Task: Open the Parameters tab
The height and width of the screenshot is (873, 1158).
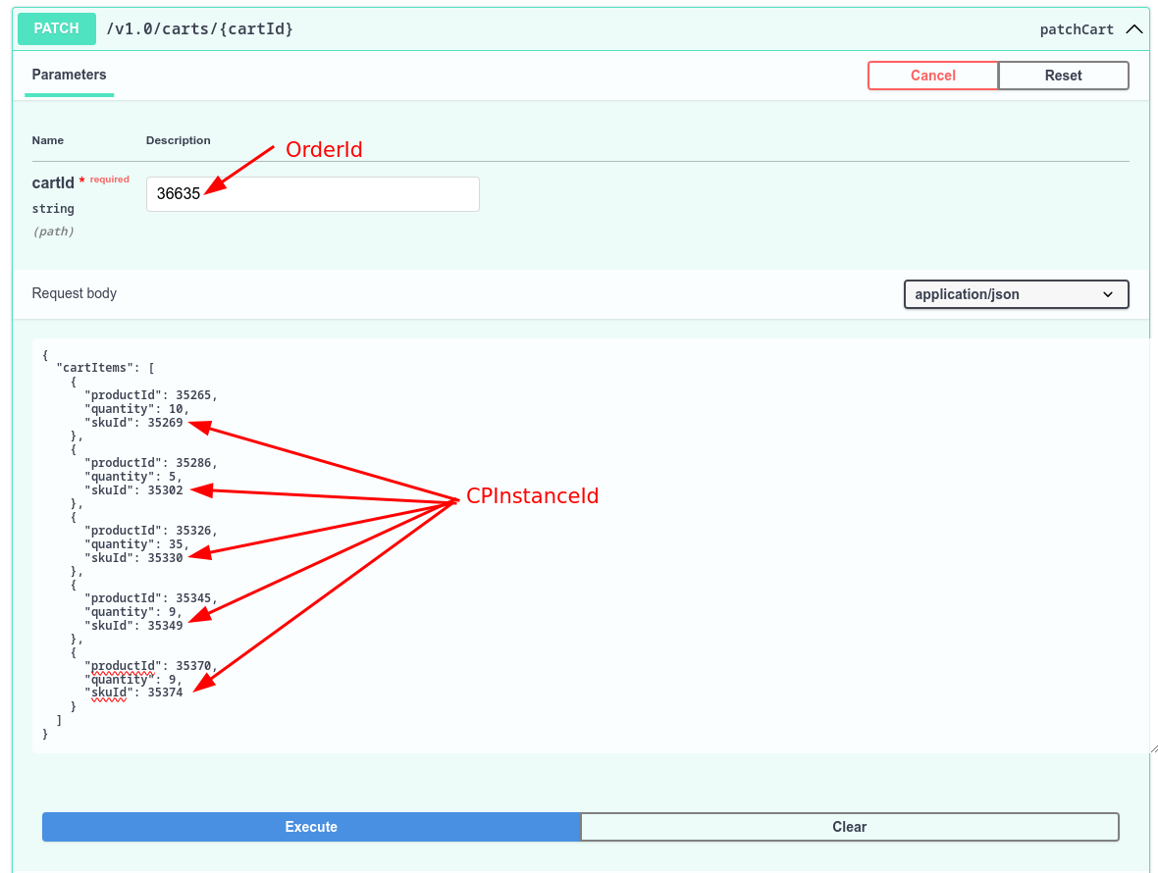Action: coord(69,75)
